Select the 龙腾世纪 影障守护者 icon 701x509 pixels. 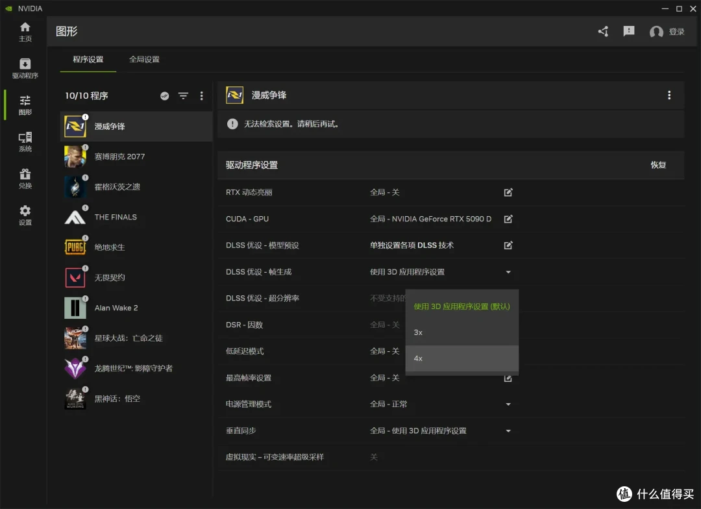[75, 369]
